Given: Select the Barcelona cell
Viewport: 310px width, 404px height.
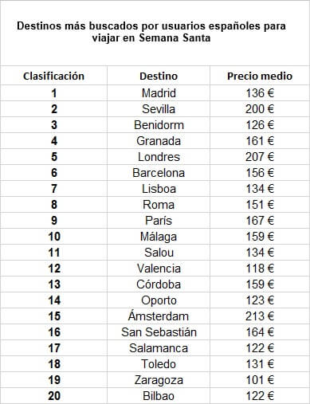Looking at the screenshot, I should [x=159, y=173].
